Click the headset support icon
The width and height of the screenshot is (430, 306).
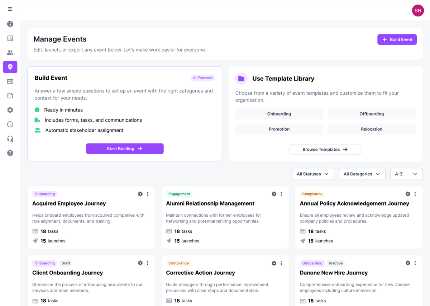coord(10,139)
